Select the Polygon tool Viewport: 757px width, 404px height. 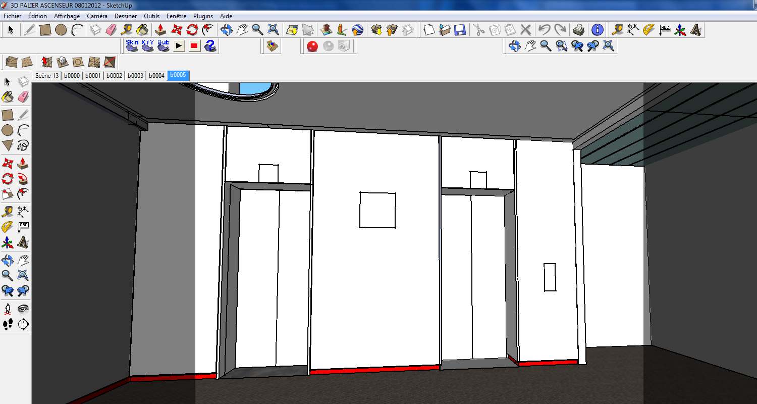(x=8, y=146)
